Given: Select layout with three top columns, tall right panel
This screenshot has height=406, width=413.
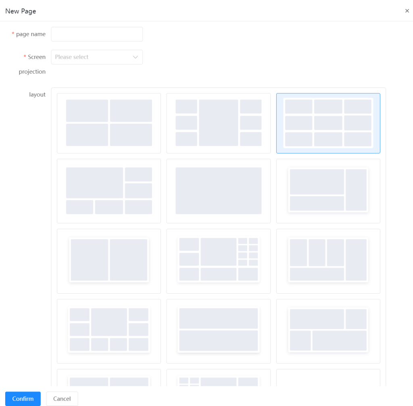Looking at the screenshot, I should [328, 261].
